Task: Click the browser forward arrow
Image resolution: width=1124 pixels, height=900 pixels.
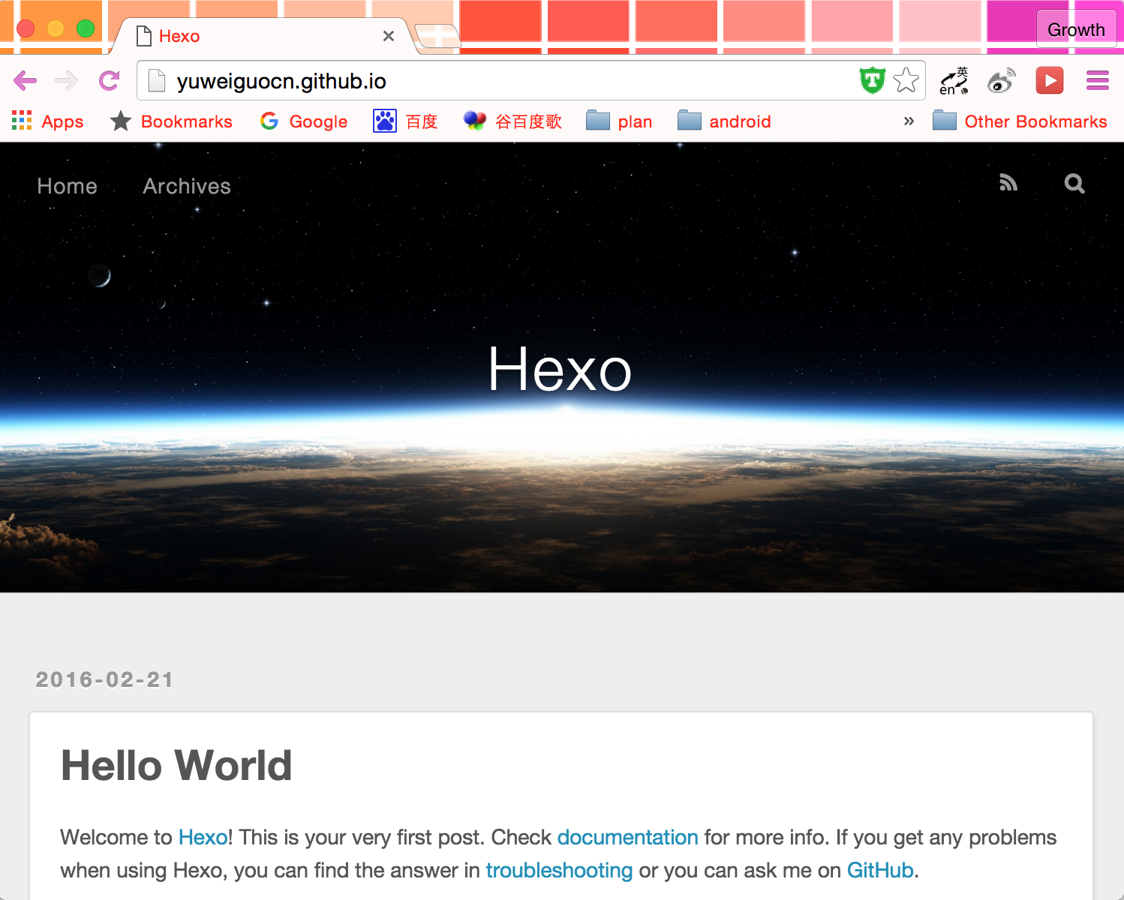Action: point(67,80)
